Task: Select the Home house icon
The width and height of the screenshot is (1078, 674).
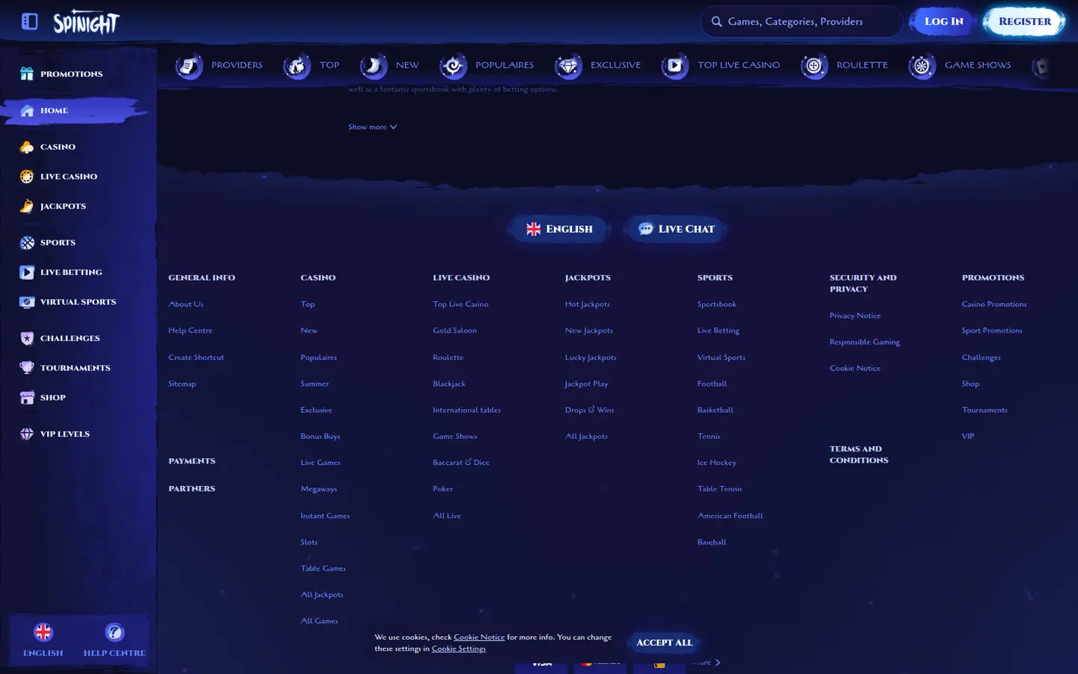Action: pos(27,111)
